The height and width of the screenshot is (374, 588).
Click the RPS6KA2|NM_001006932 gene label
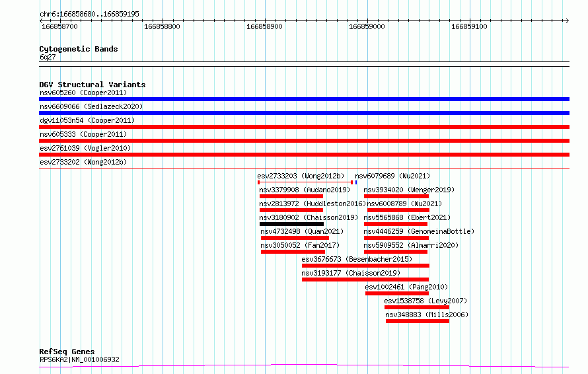click(79, 359)
